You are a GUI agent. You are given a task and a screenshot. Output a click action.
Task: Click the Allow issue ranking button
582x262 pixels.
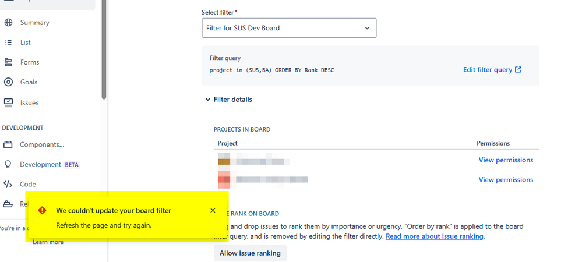(x=250, y=253)
